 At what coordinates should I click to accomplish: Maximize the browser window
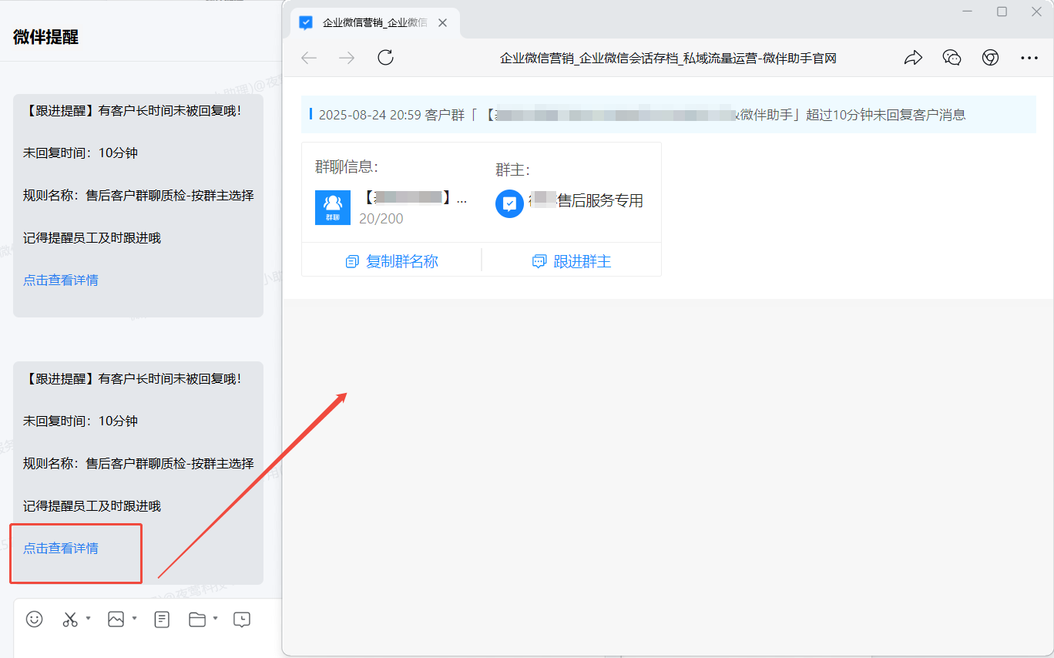coord(1002,12)
